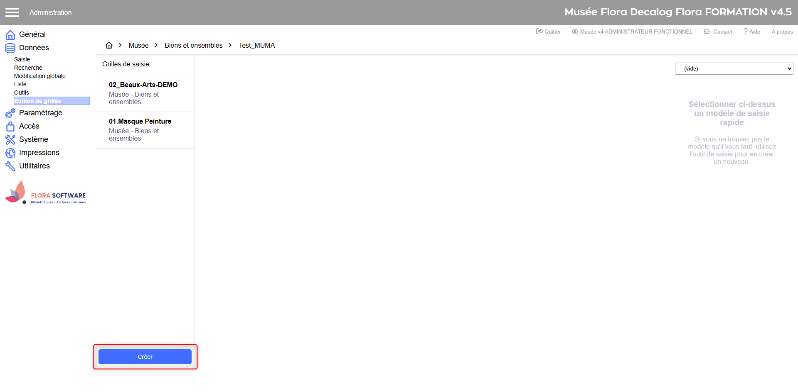The image size is (798, 392).
Task: Click the Paramétrage gears icon
Action: [x=10, y=113]
